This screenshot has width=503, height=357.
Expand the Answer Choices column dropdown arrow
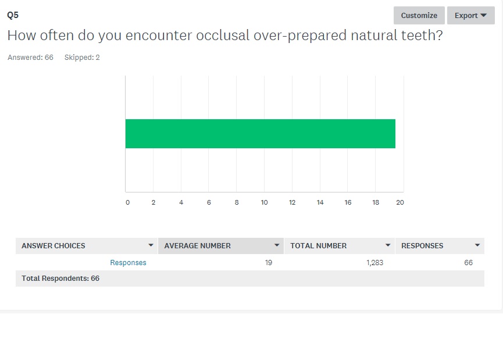(x=151, y=246)
